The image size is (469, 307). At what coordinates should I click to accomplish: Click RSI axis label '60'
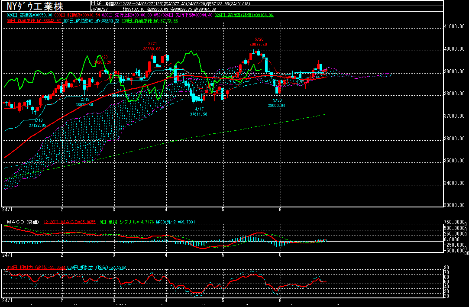click(x=446, y=277)
